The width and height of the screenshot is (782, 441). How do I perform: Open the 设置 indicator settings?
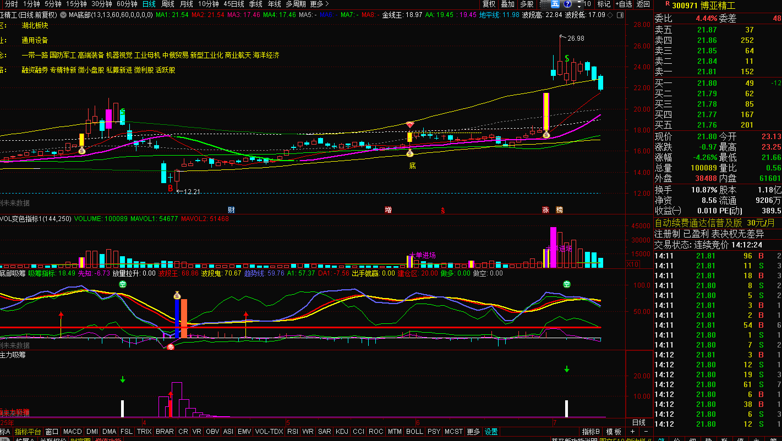pos(491,432)
